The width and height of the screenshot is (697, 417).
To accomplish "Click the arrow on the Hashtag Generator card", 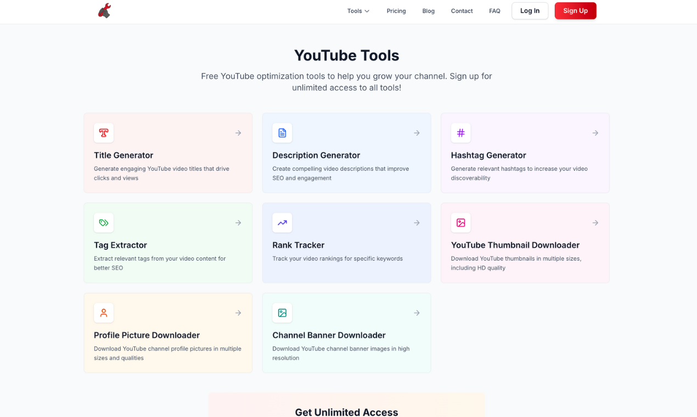I will 595,133.
